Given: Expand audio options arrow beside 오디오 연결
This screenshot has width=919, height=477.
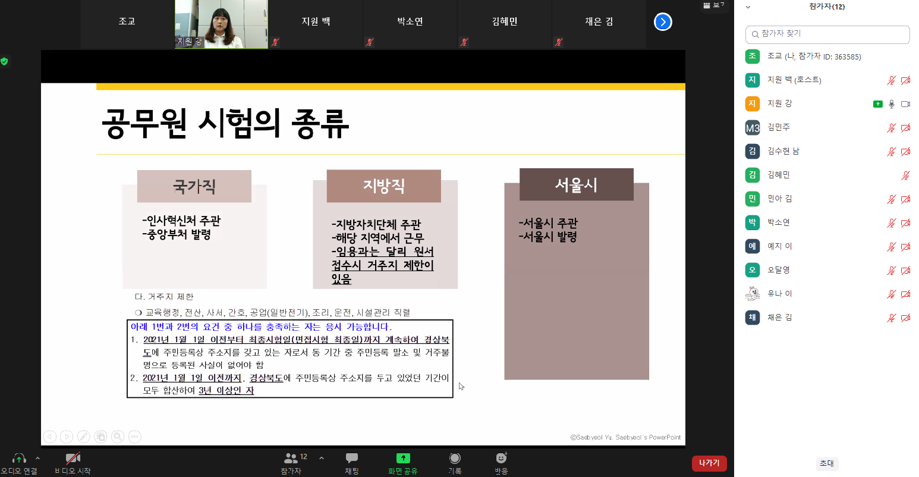Looking at the screenshot, I should 38,458.
